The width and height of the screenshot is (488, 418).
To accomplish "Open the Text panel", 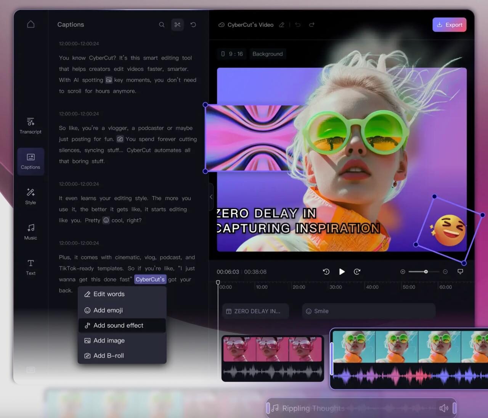I will 30,267.
